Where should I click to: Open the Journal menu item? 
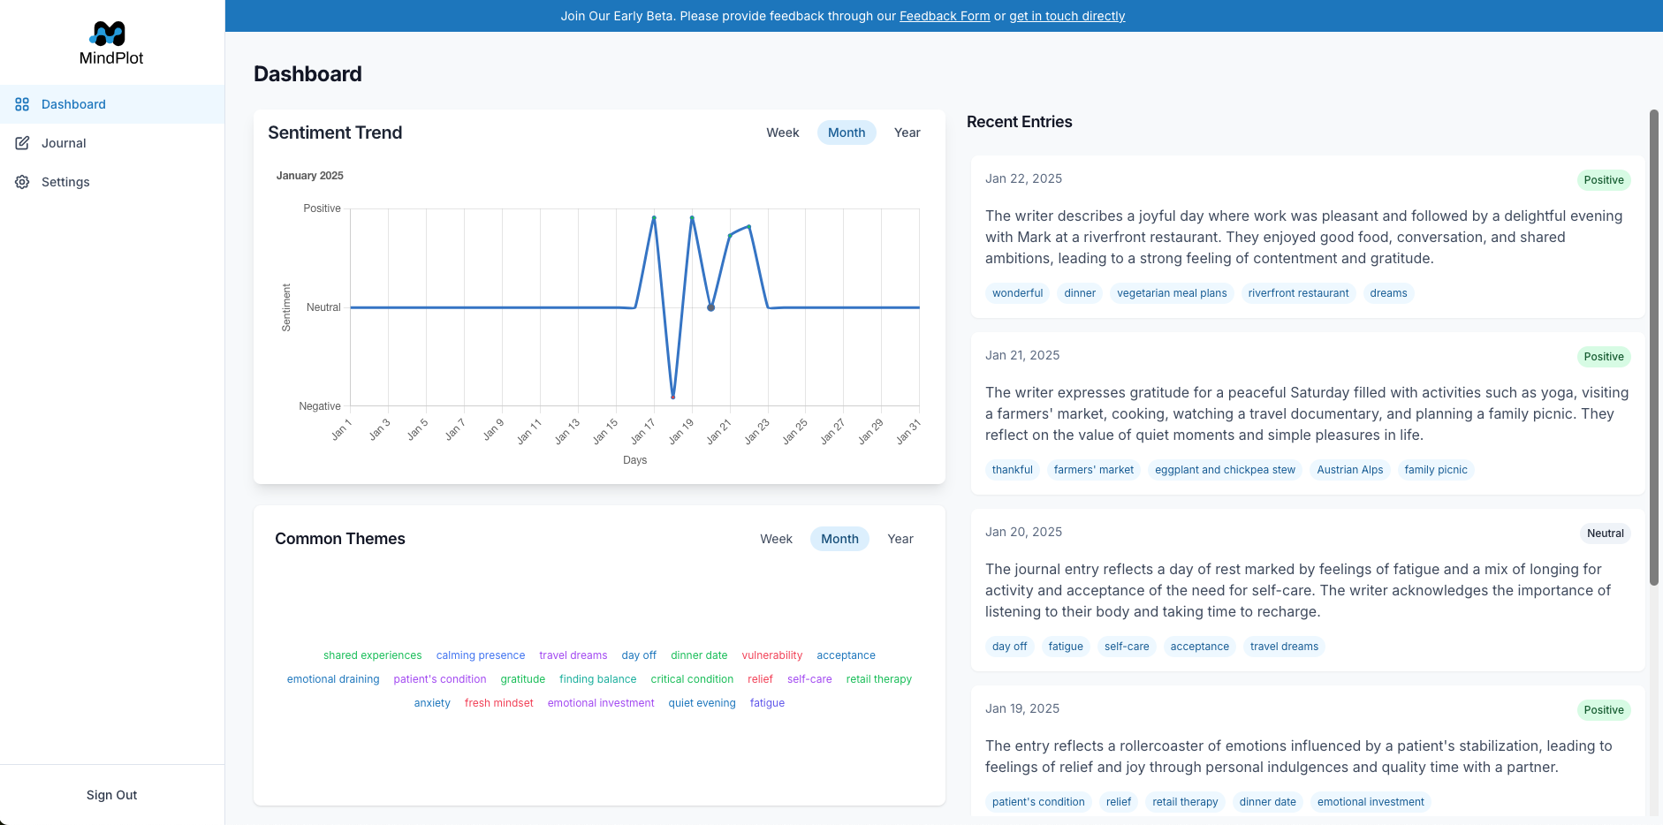(112, 143)
